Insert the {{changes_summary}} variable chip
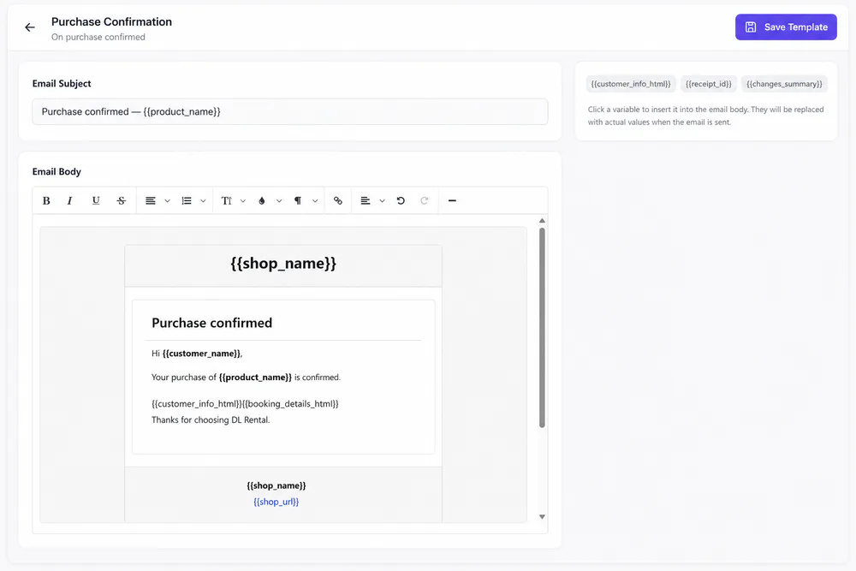856x571 pixels. [x=784, y=84]
